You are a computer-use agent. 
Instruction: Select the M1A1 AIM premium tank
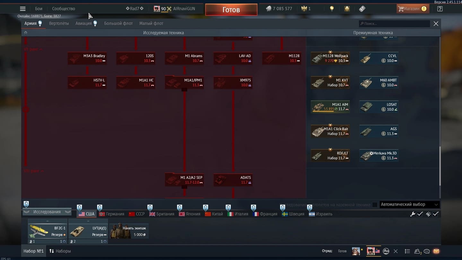point(330,107)
